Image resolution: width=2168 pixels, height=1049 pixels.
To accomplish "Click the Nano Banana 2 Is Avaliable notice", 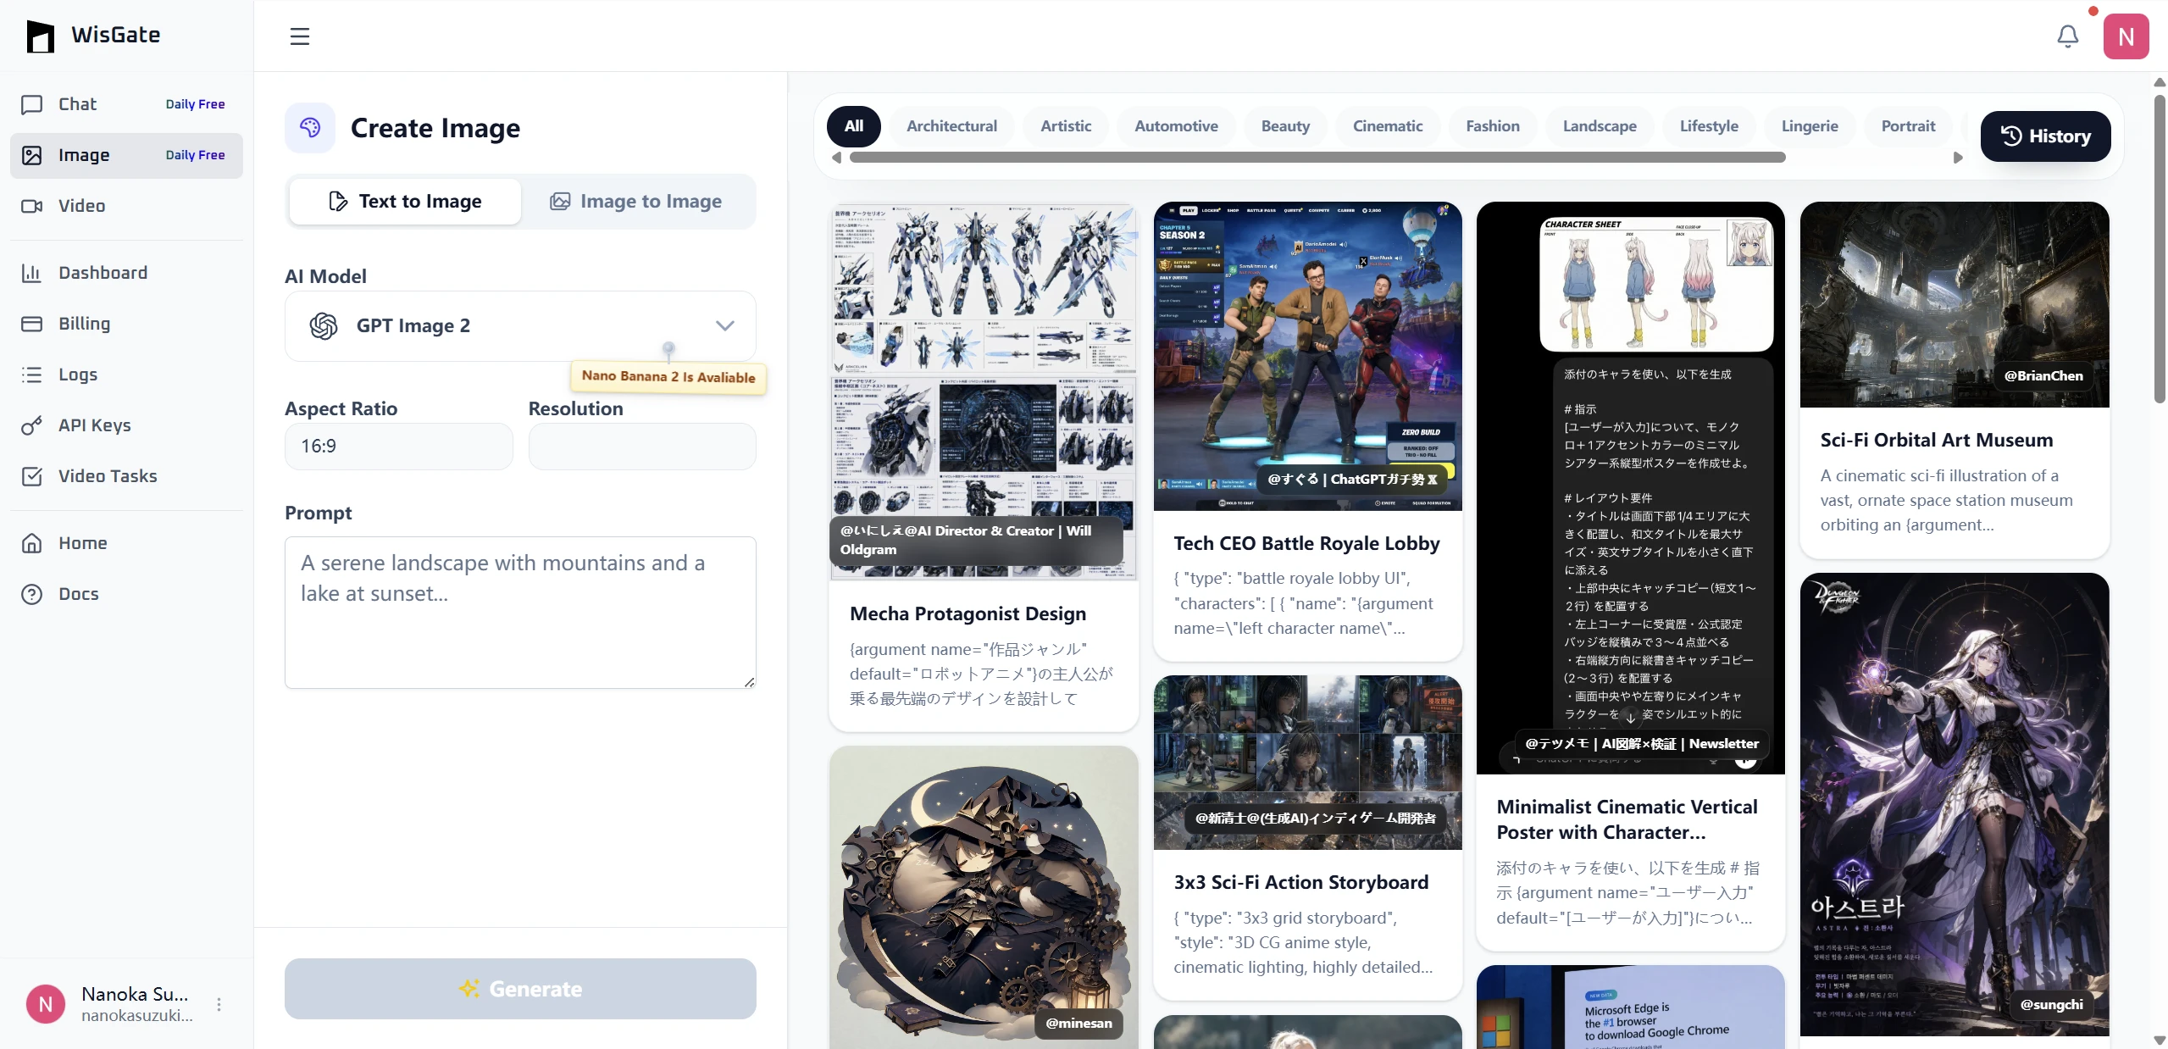I will tap(668, 377).
